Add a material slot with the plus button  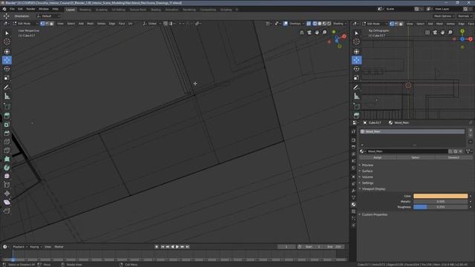471,131
